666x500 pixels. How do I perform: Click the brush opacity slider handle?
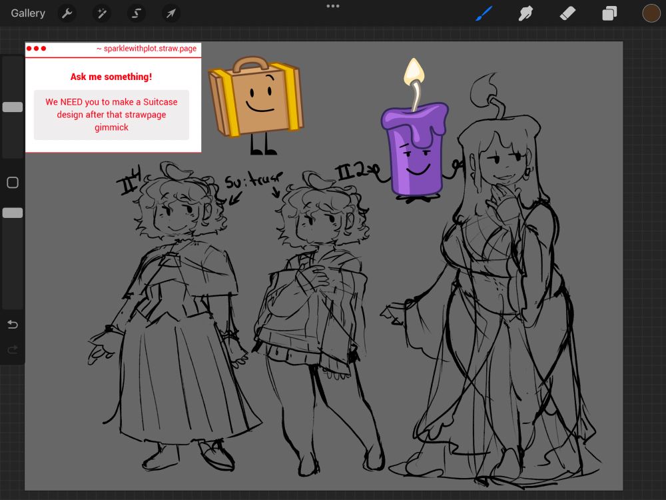click(13, 213)
